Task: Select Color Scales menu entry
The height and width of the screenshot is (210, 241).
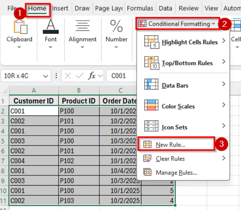Action: point(183,105)
